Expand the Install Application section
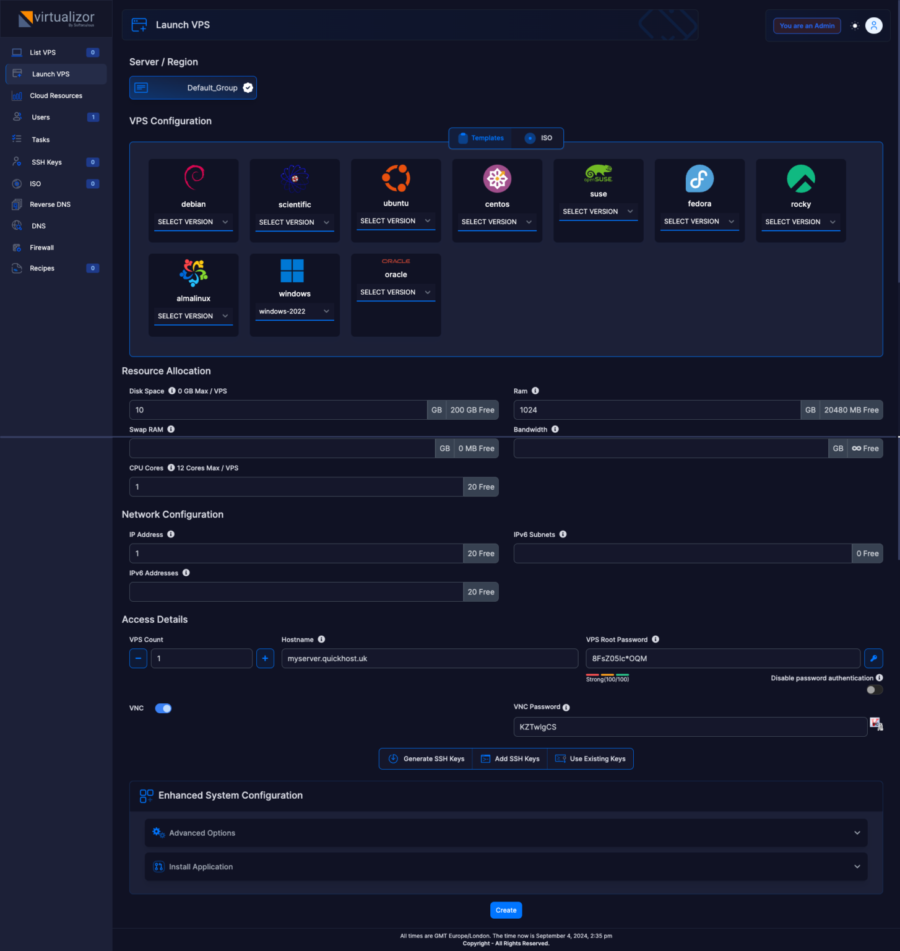 click(506, 867)
